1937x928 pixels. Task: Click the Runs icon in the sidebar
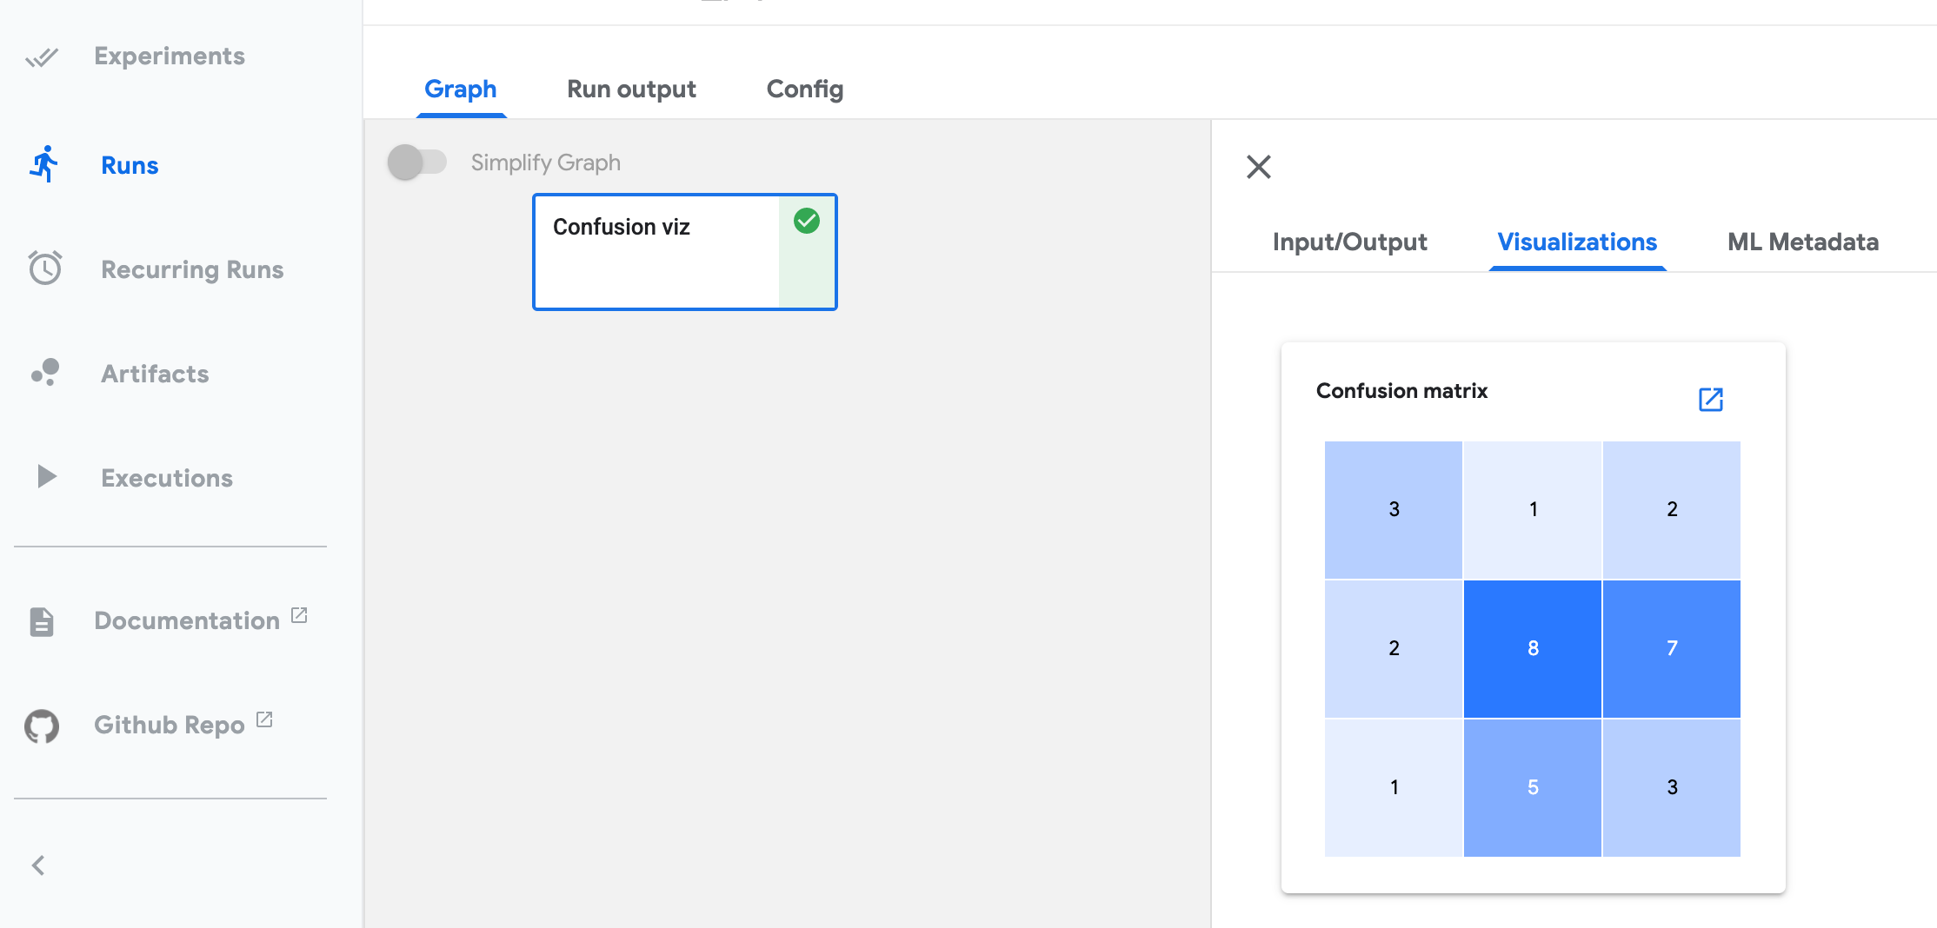point(45,164)
